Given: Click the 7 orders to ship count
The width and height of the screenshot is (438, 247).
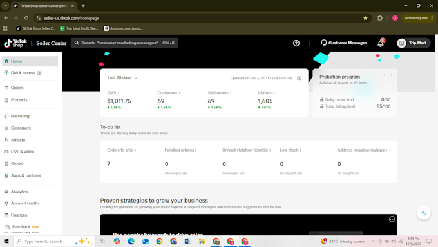Looking at the screenshot, I should click(109, 164).
